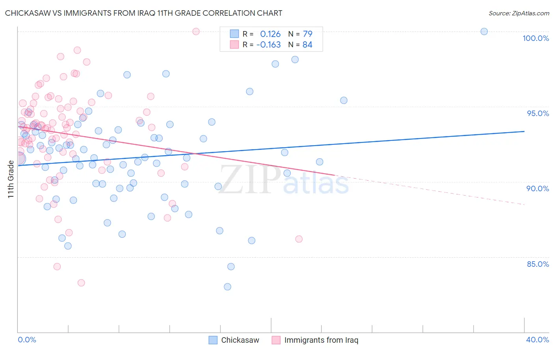Image resolution: width=554 pixels, height=351 pixels.
Task: Click the 40.0% x-axis label
Action: (x=537, y=340)
